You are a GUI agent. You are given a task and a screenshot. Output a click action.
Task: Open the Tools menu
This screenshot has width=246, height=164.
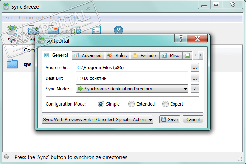55,18
